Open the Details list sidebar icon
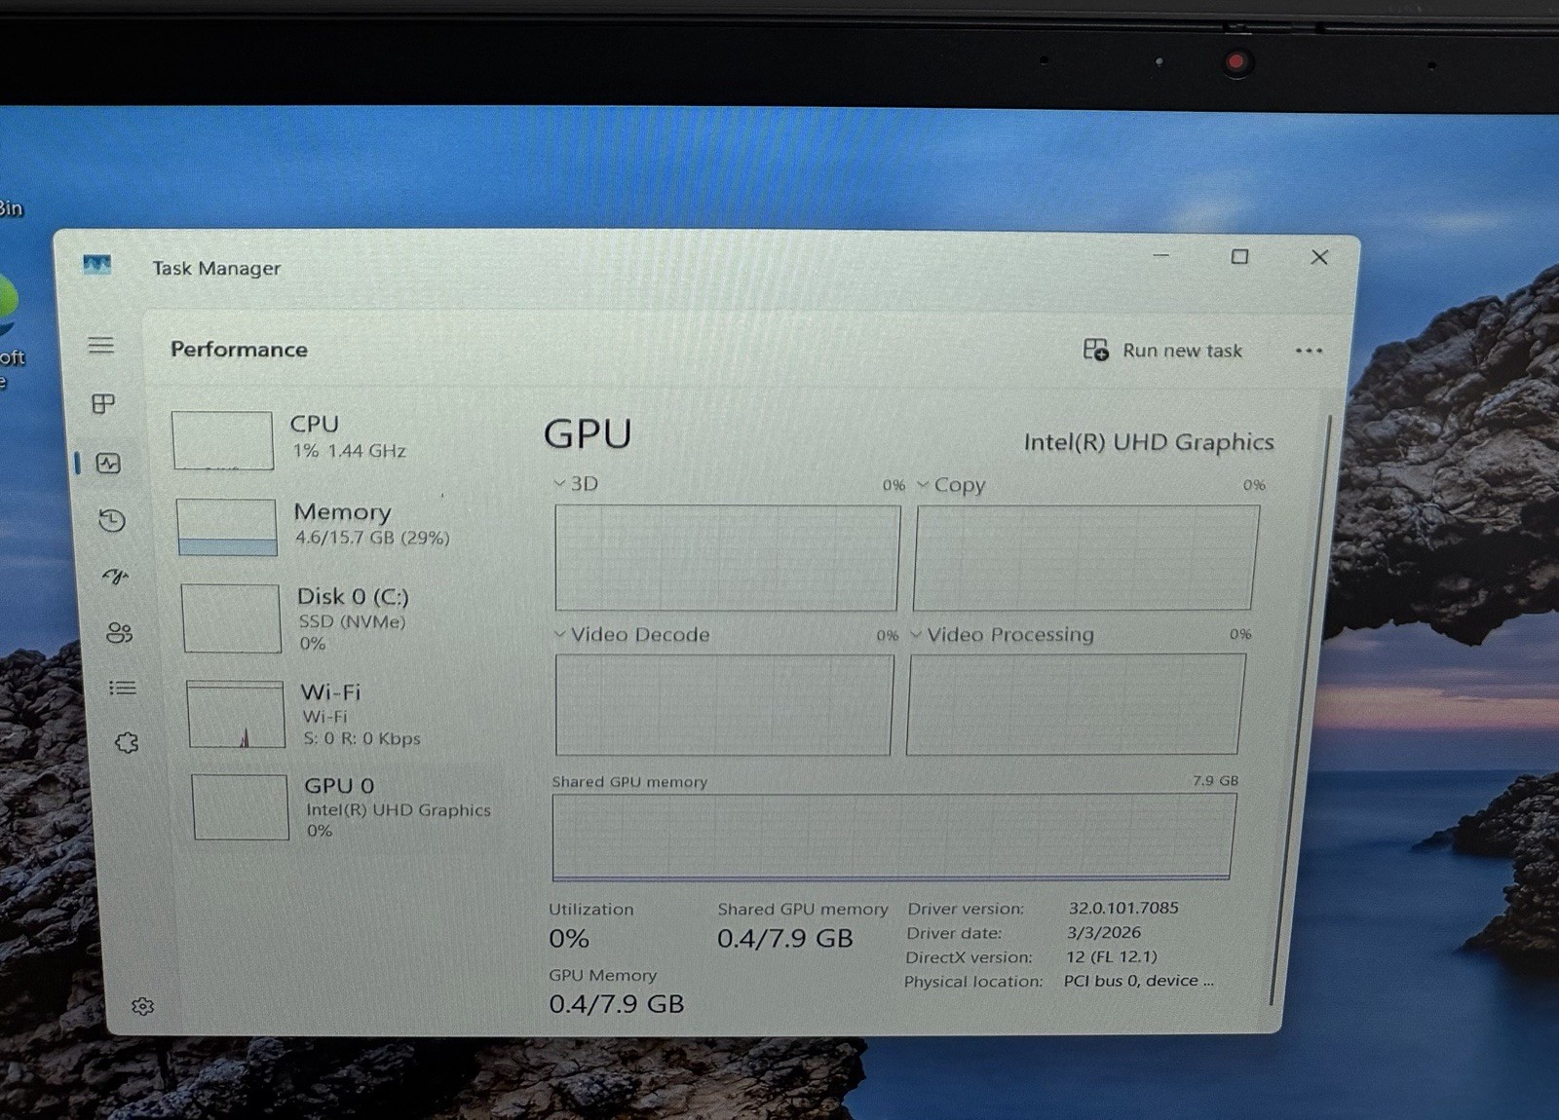The image size is (1559, 1120). (x=123, y=688)
